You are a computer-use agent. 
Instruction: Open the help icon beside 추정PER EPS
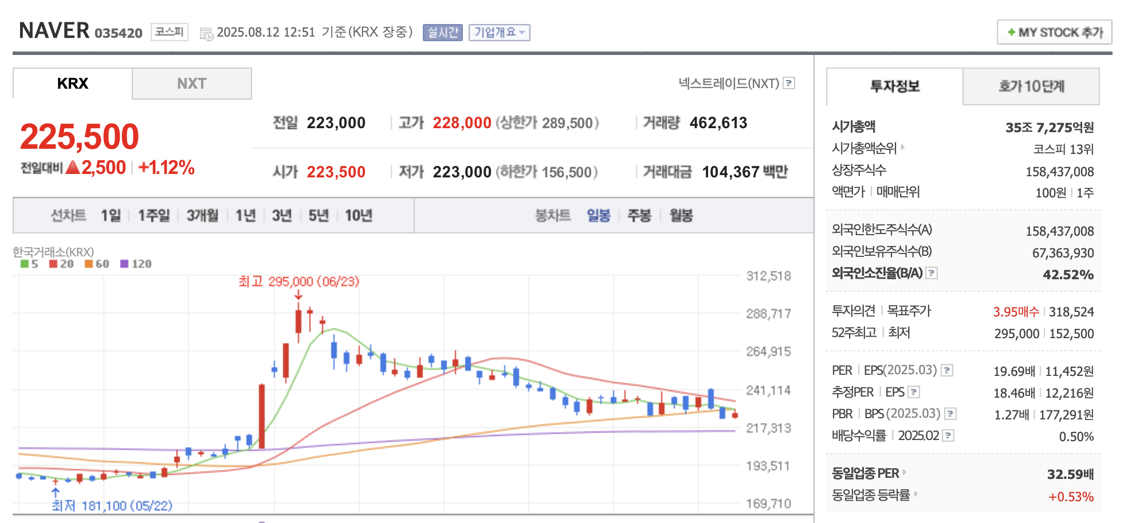914,392
